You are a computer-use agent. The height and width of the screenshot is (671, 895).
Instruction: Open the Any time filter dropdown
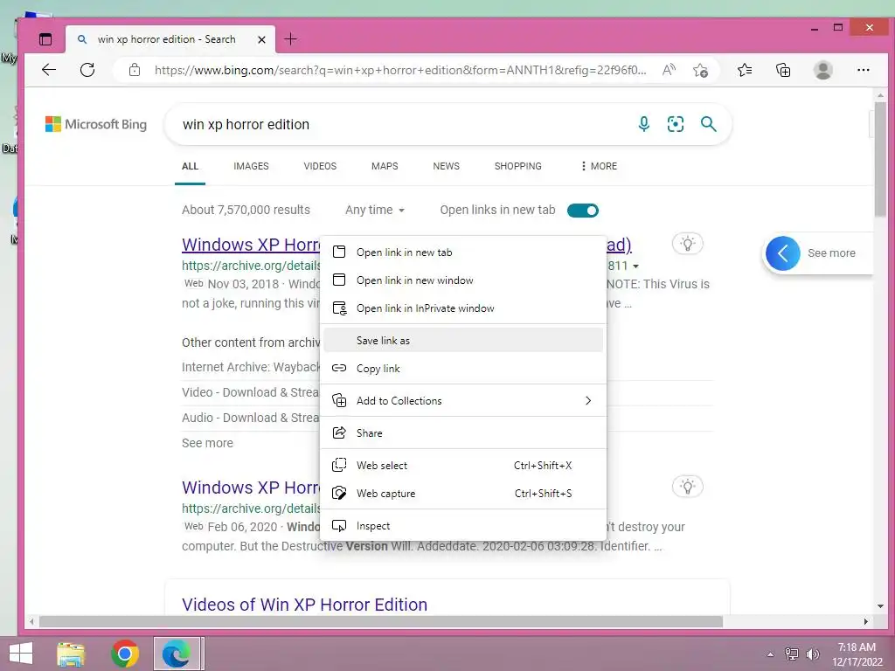[x=375, y=210]
